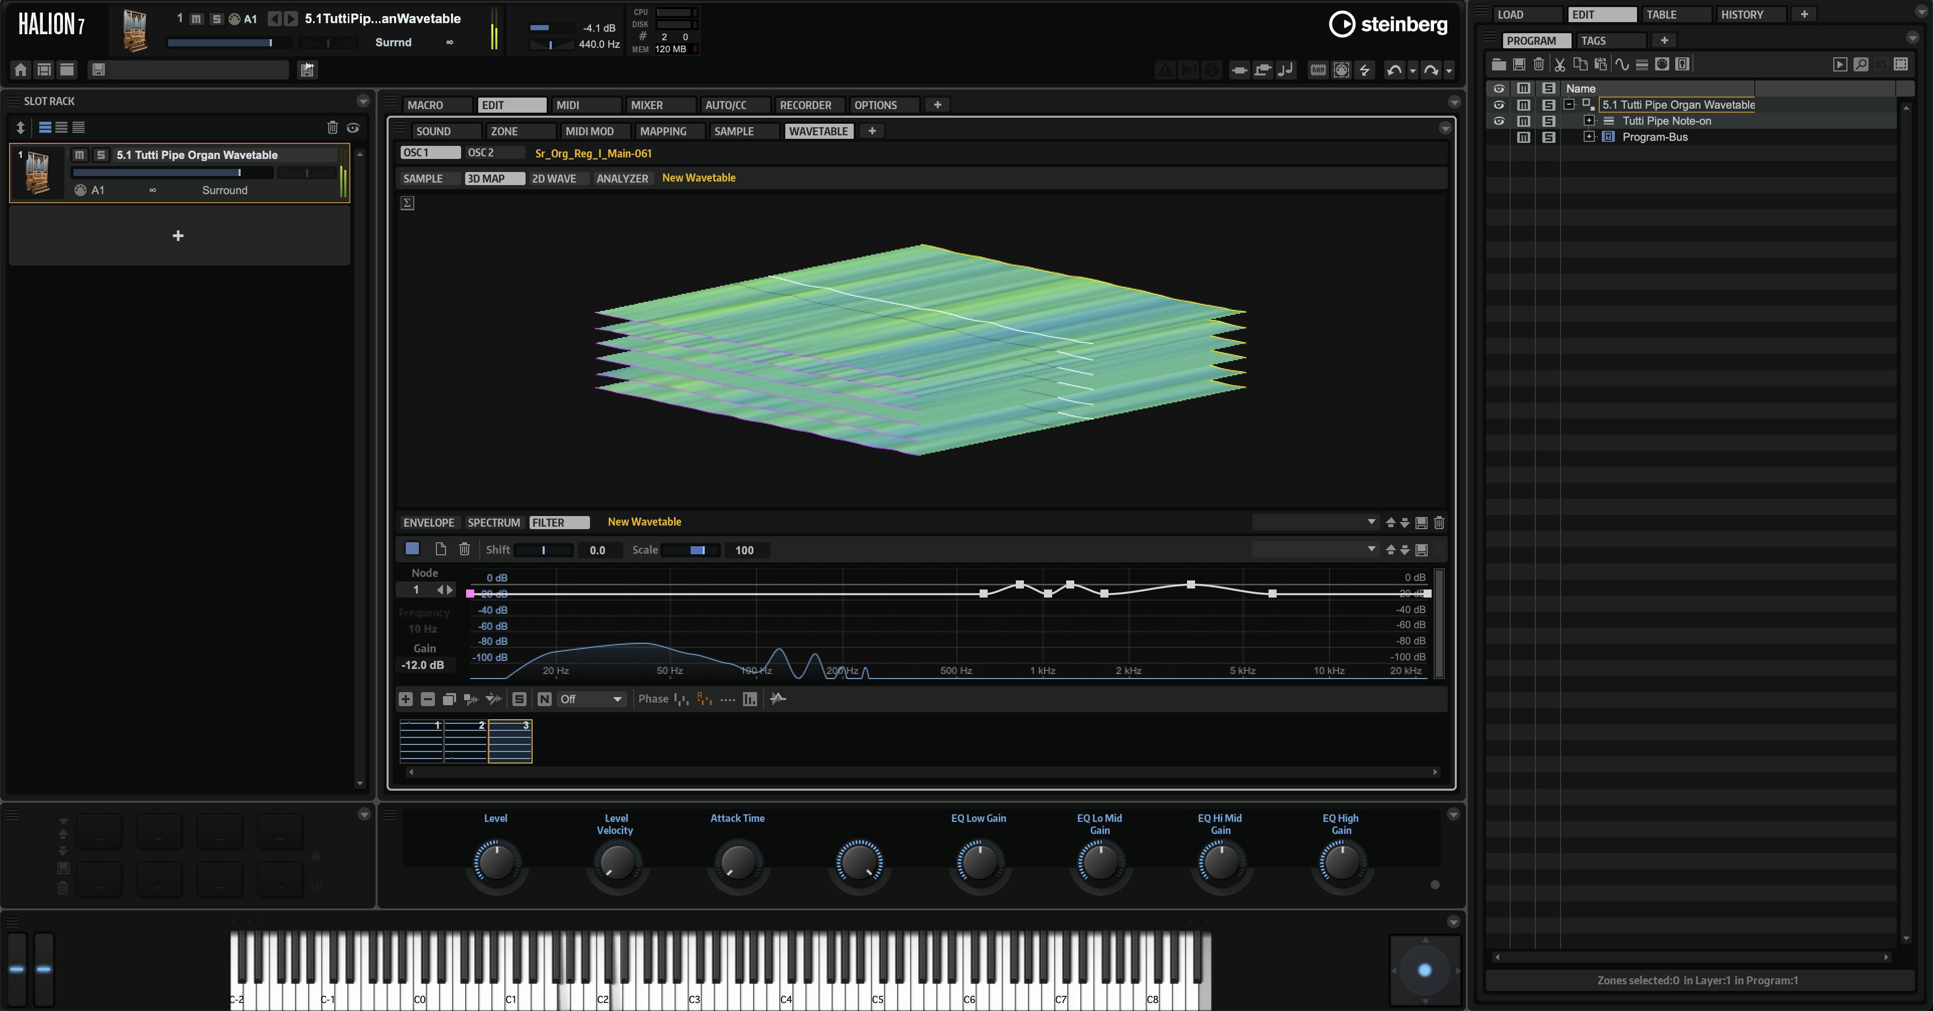Click the RAM save icon in the top toolbar

pyautogui.click(x=1318, y=70)
